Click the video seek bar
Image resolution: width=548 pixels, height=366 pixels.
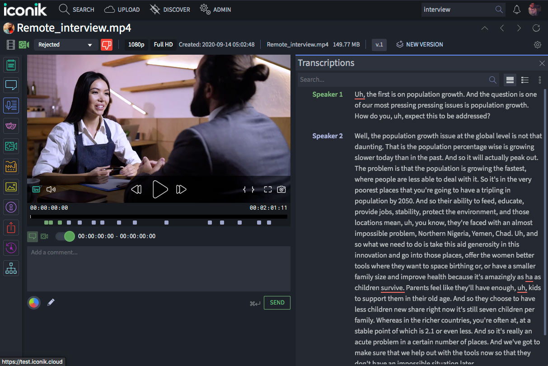(158, 216)
